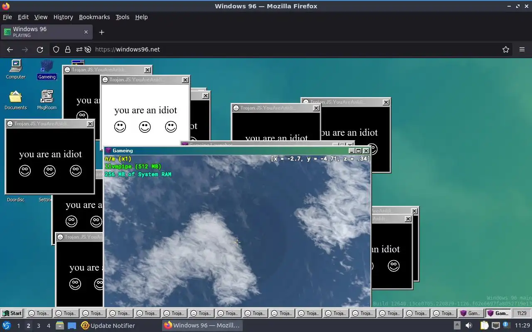
Task: Click the "256 MB of System RAM" text
Action: point(138,174)
